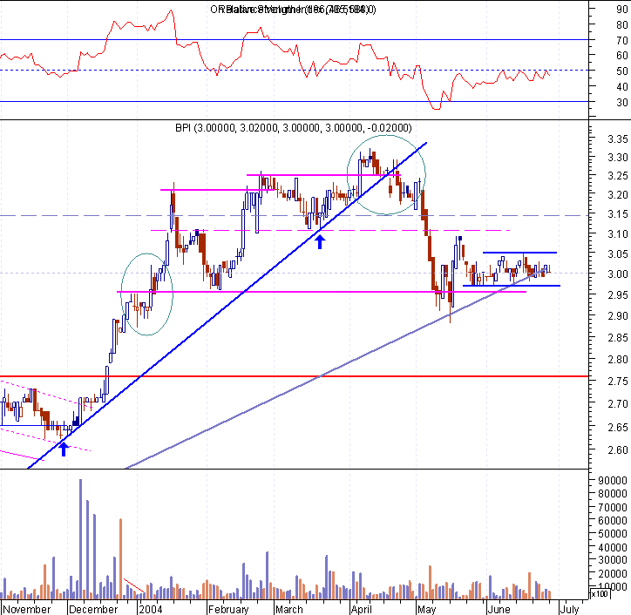Click the x100 volume multiplier box
Screen dimensions: 631x615
point(600,594)
